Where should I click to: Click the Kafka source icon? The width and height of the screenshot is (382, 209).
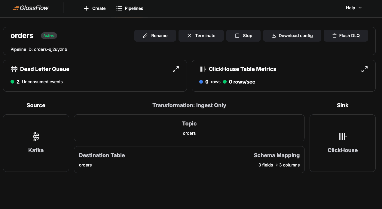click(36, 136)
